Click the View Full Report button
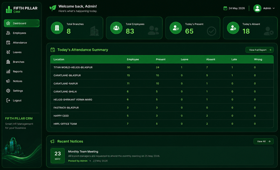The height and width of the screenshot is (170, 280). [x=259, y=50]
